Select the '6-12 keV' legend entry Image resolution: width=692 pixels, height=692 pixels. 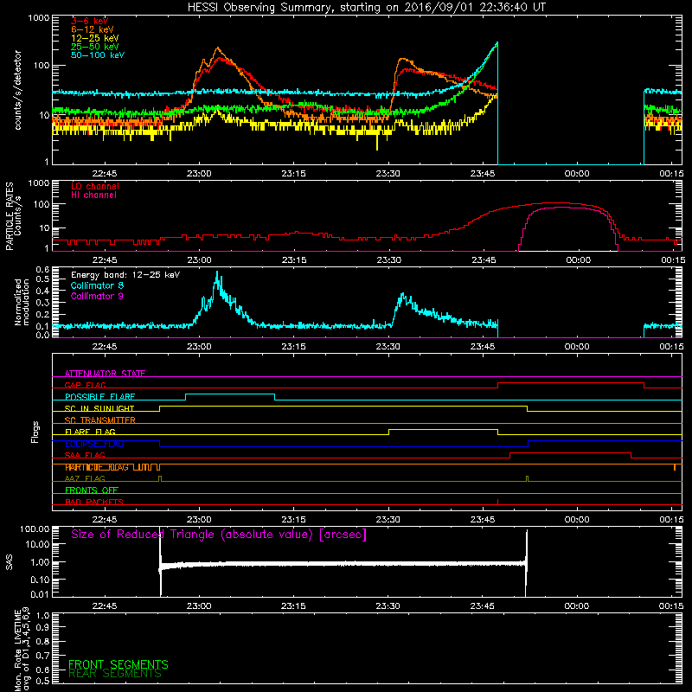tap(93, 29)
